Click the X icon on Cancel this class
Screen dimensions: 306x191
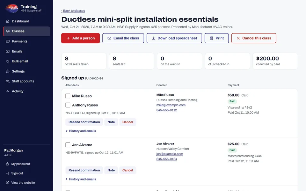238,38
